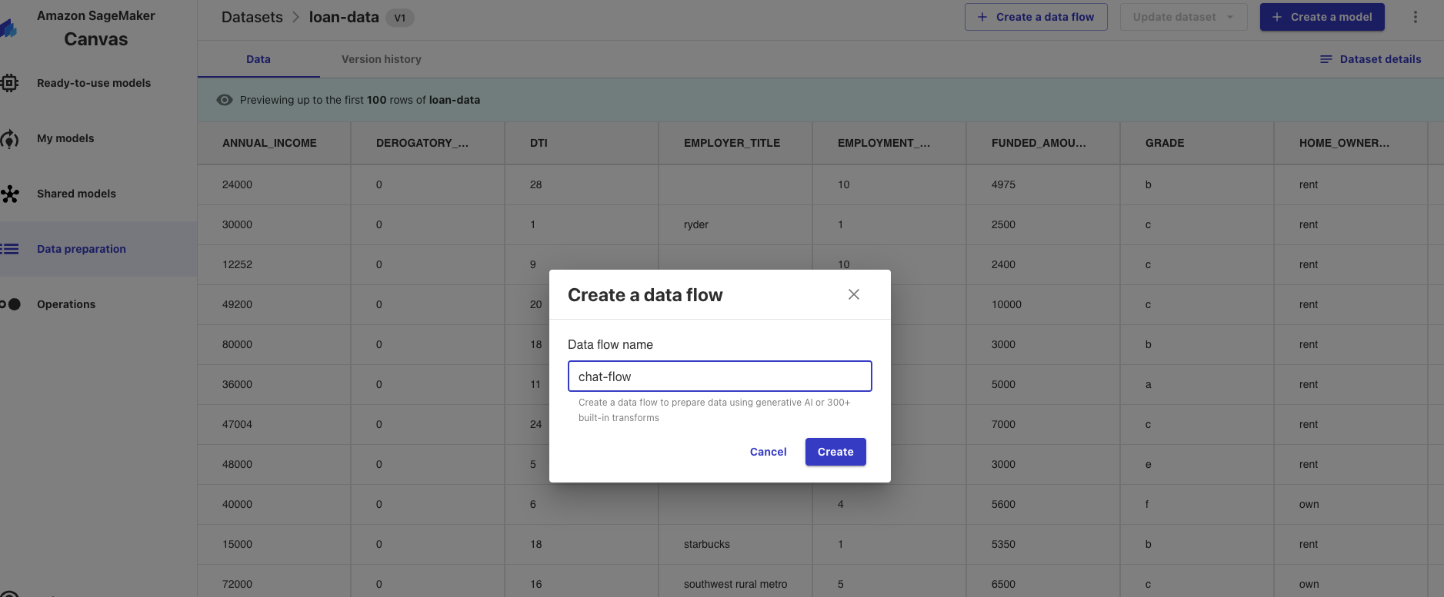
Task: Click the Create a model button
Action: pyautogui.click(x=1322, y=17)
